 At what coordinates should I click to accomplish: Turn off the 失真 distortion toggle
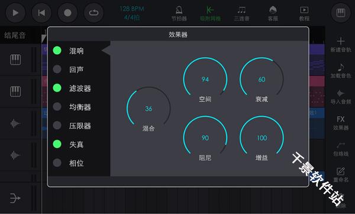pos(57,144)
